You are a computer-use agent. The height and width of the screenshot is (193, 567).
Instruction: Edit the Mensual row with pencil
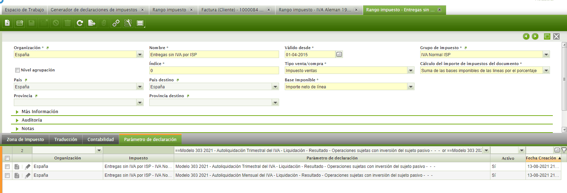point(28,175)
